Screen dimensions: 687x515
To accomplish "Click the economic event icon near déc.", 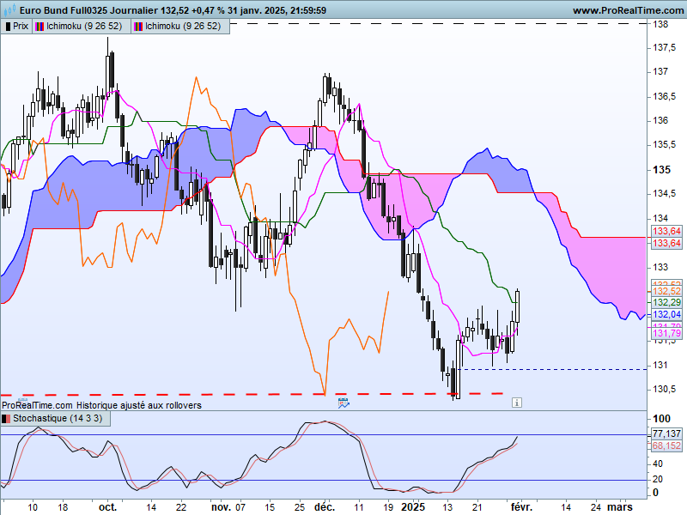I will click(x=343, y=403).
